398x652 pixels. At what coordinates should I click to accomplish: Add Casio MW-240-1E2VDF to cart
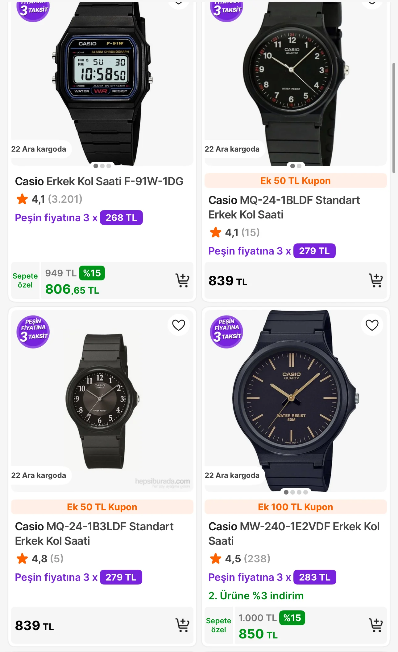[x=375, y=625]
